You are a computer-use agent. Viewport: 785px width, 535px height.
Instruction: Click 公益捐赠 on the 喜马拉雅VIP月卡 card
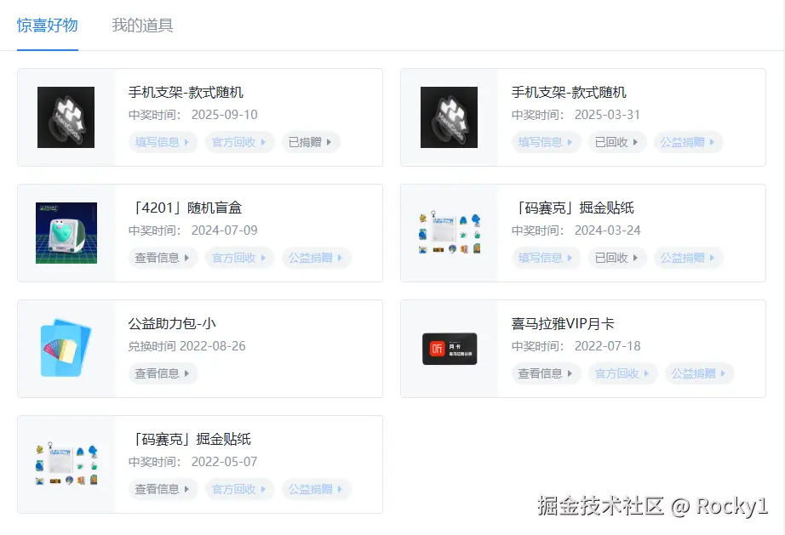pyautogui.click(x=699, y=373)
